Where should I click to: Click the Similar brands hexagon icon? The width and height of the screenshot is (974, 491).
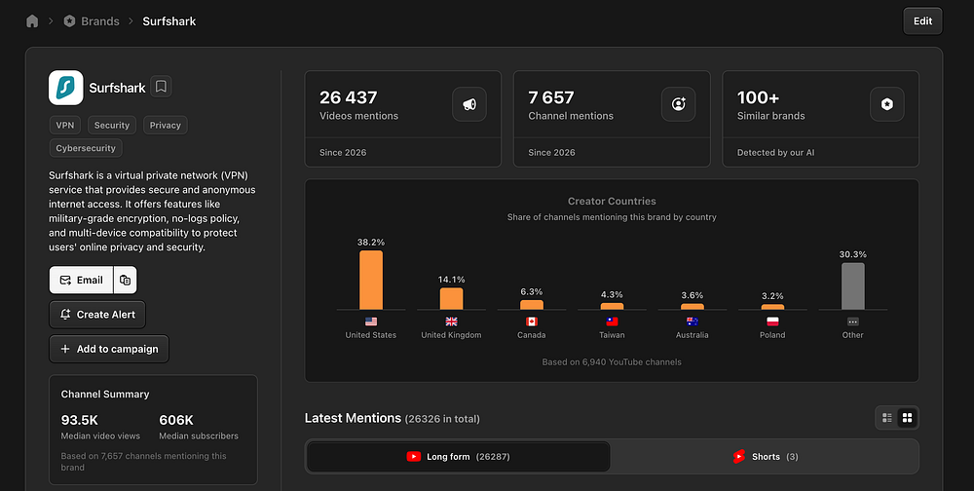pos(887,104)
